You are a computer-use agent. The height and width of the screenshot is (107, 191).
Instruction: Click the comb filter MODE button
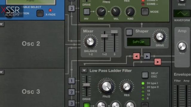tap(145, 12)
